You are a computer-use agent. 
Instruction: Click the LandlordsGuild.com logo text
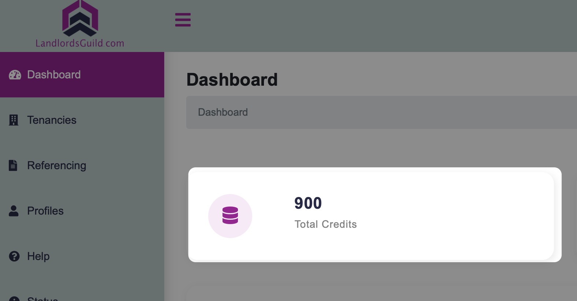point(80,43)
